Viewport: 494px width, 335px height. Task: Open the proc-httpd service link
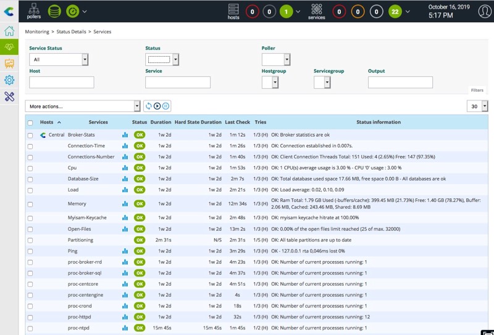click(78, 317)
